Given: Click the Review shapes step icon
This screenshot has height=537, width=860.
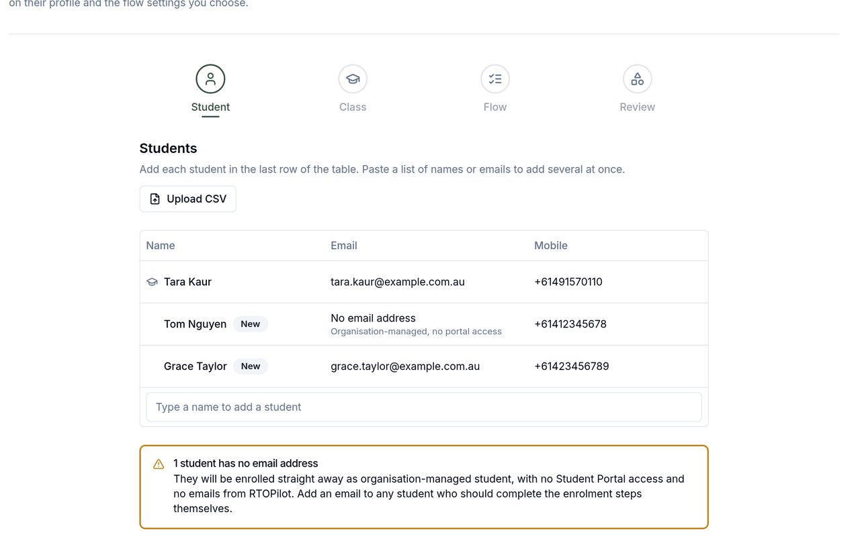Looking at the screenshot, I should pyautogui.click(x=638, y=79).
